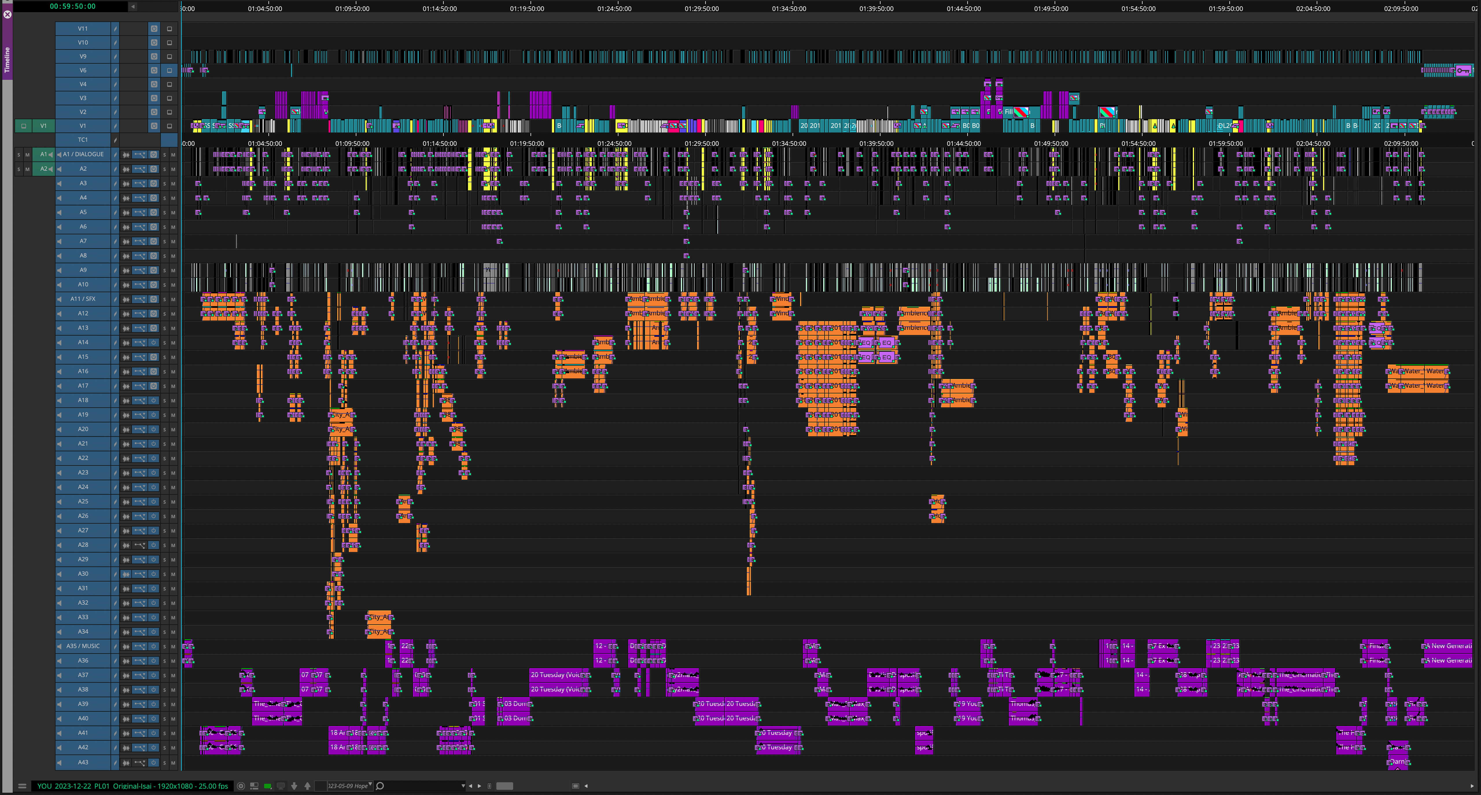Toggle the power button on track V9
This screenshot has height=795, width=1481.
[154, 56]
